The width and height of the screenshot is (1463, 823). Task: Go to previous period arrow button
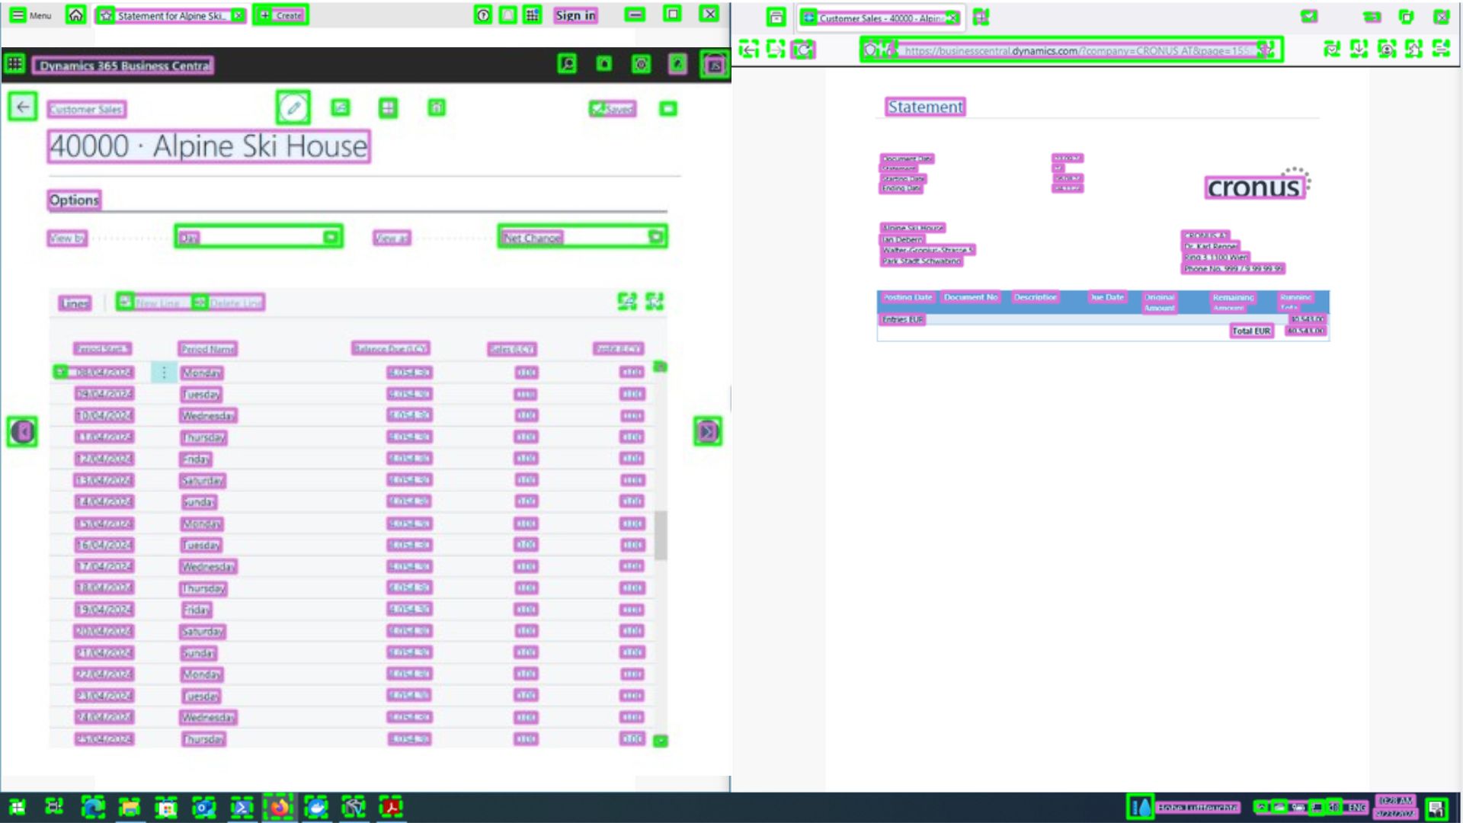22,432
